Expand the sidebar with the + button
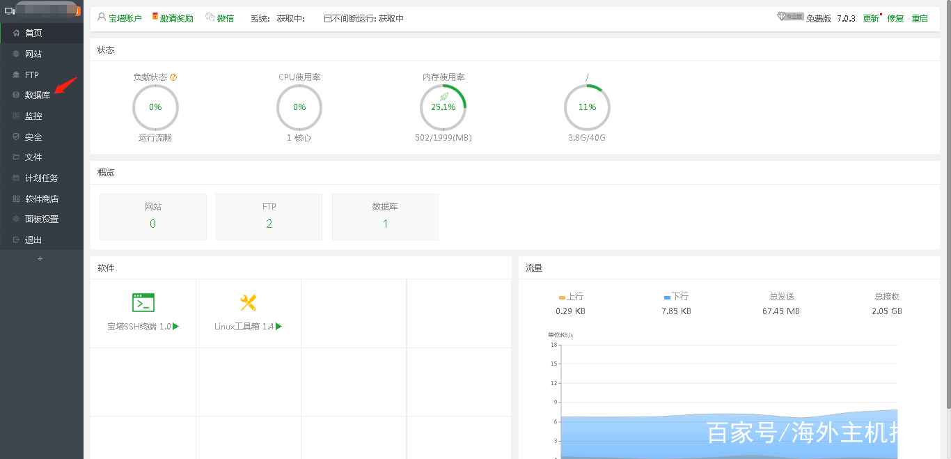Image resolution: width=951 pixels, height=459 pixels. click(40, 258)
